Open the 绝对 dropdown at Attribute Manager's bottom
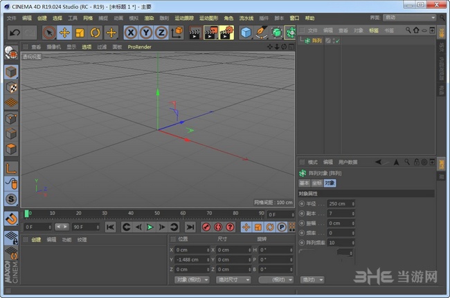 [312, 279]
